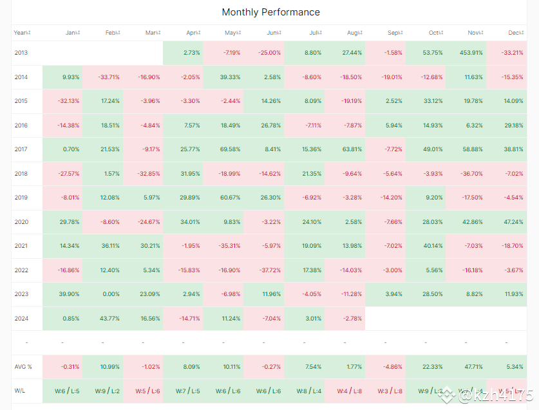Sort the table by Jan column
539x410 pixels.
pos(71,32)
